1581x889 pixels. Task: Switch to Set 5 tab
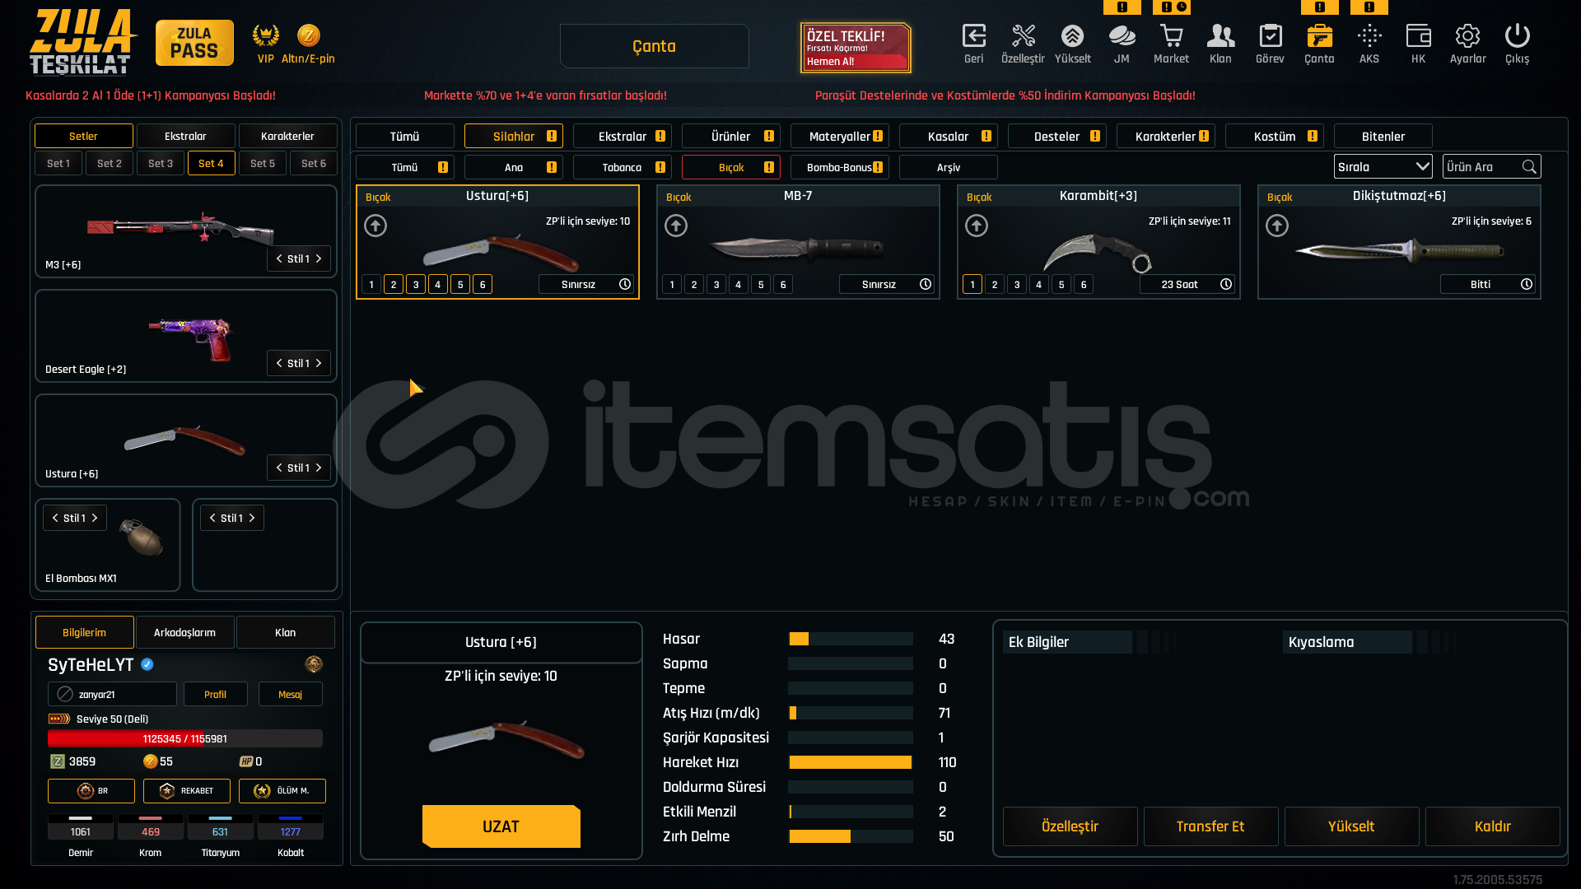pos(263,163)
